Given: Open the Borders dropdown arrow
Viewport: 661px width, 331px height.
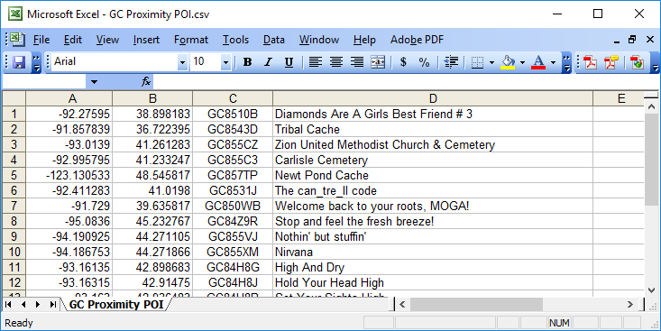Looking at the screenshot, I should click(x=491, y=62).
